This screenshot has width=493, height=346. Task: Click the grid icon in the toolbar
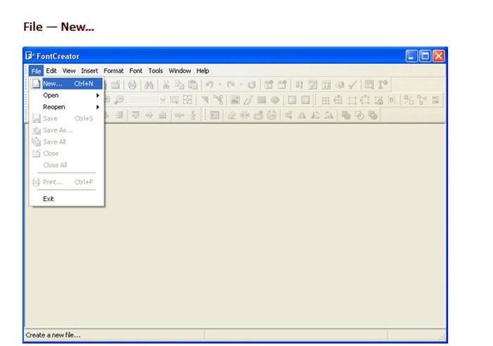coord(327,100)
